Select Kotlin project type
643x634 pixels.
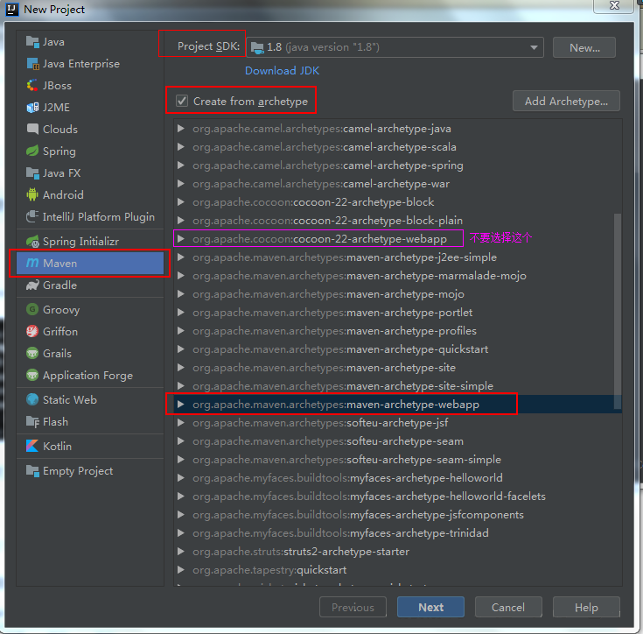pyautogui.click(x=90, y=446)
